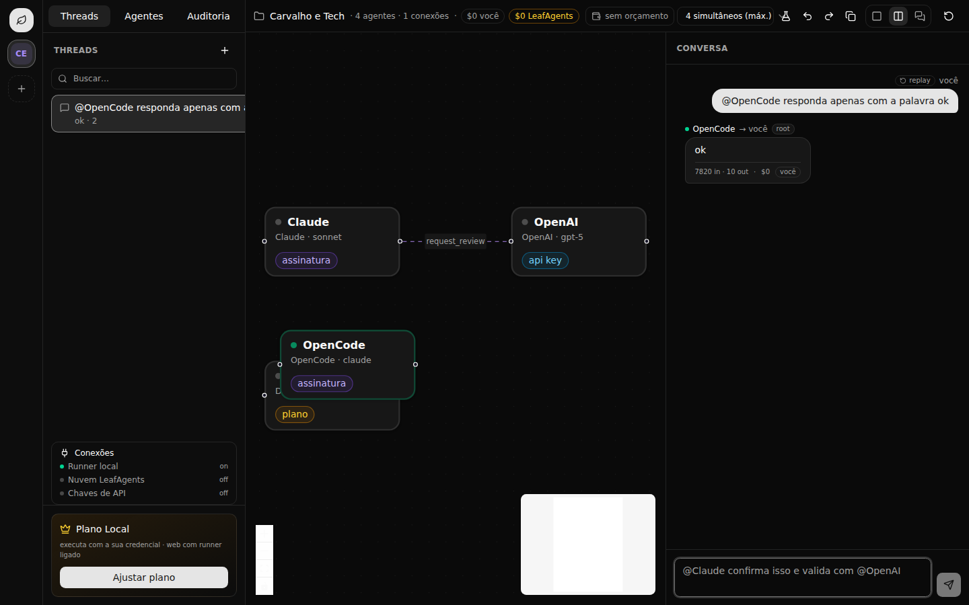The height and width of the screenshot is (605, 969).
Task: Click the Chaves de API connection row
Action: pos(144,493)
